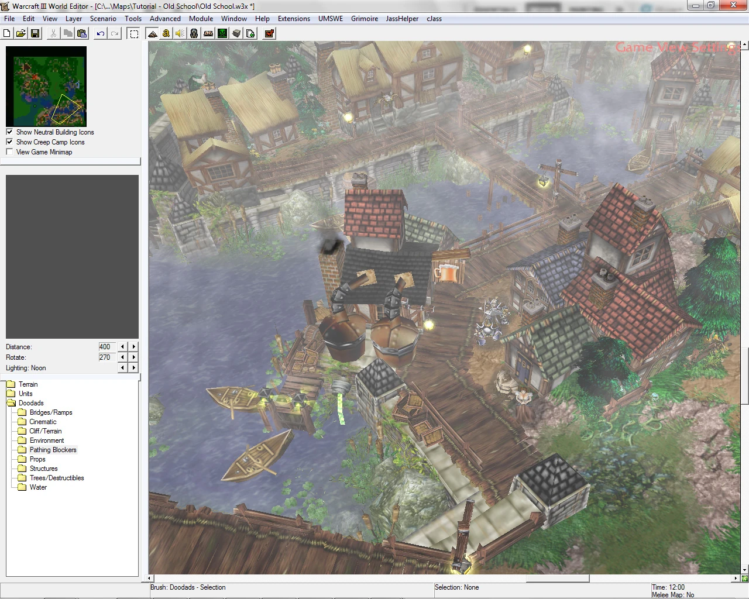Open the Layer menu
Screen dimensions: 749x599
coord(74,19)
